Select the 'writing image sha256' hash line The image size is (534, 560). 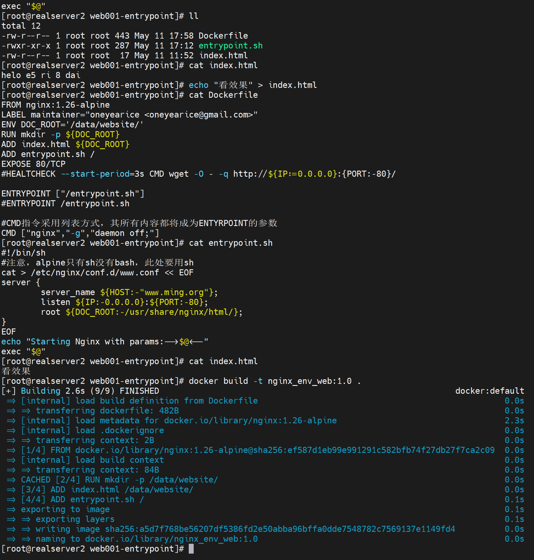[x=245, y=529]
